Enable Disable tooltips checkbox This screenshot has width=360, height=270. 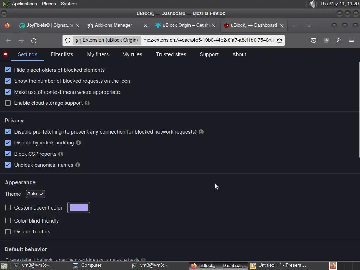click(x=8, y=232)
